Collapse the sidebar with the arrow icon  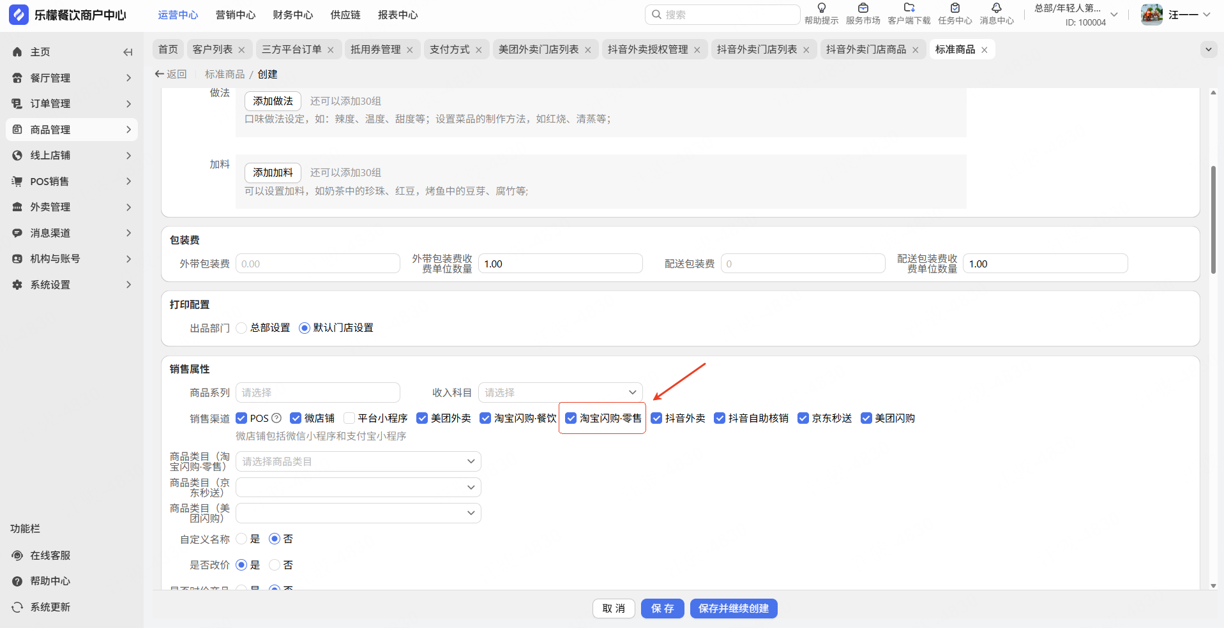click(128, 52)
